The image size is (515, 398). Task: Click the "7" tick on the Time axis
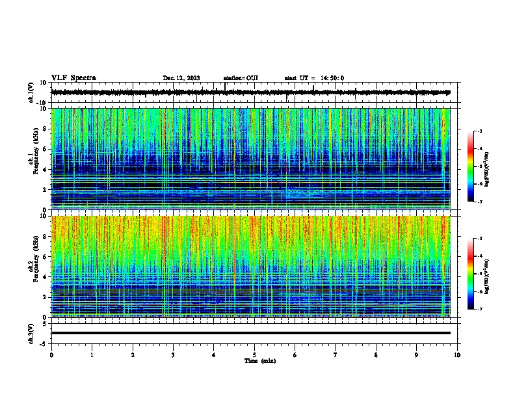point(336,355)
